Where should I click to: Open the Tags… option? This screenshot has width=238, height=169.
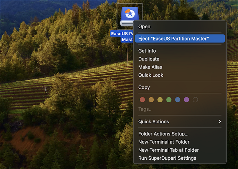(145, 109)
